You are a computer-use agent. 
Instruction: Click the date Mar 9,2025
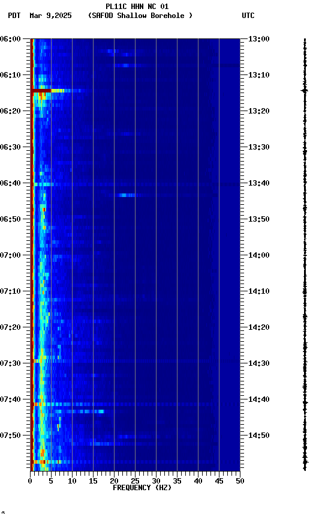(50, 16)
